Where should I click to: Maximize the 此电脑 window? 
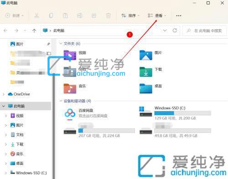point(208,3)
